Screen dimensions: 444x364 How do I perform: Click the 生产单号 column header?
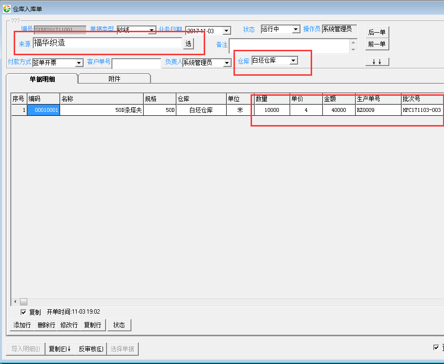pos(379,99)
